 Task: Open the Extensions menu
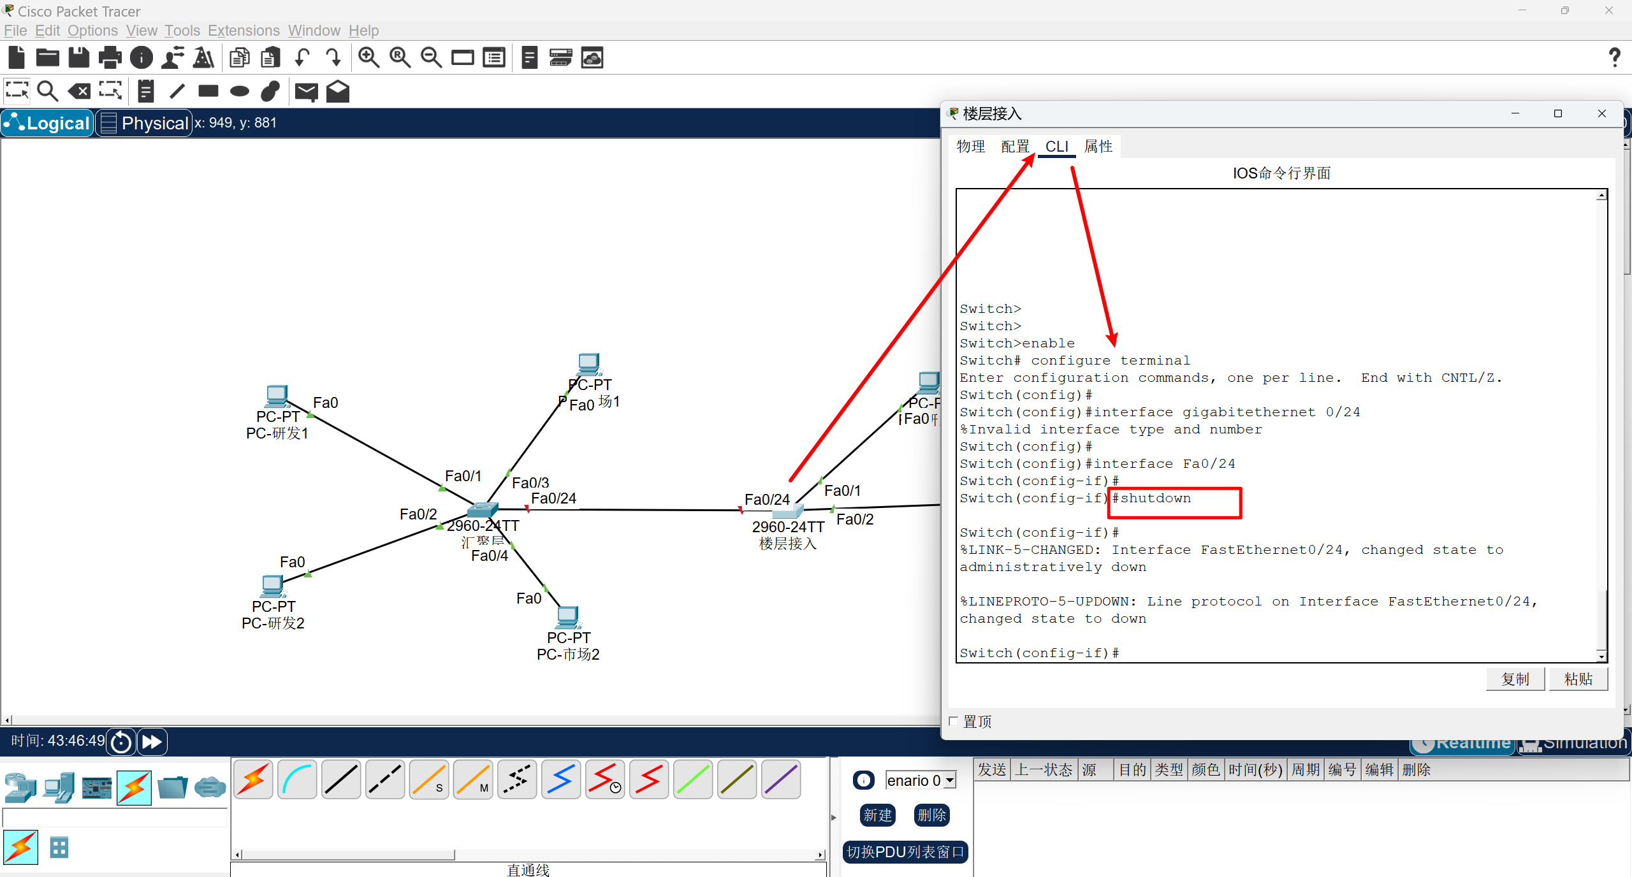[x=244, y=31]
